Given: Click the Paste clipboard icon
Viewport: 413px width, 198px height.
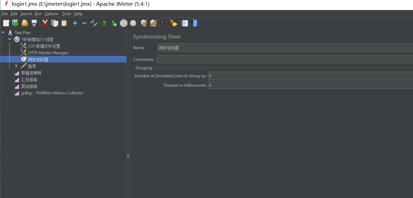Looking at the screenshot, I should [64, 23].
